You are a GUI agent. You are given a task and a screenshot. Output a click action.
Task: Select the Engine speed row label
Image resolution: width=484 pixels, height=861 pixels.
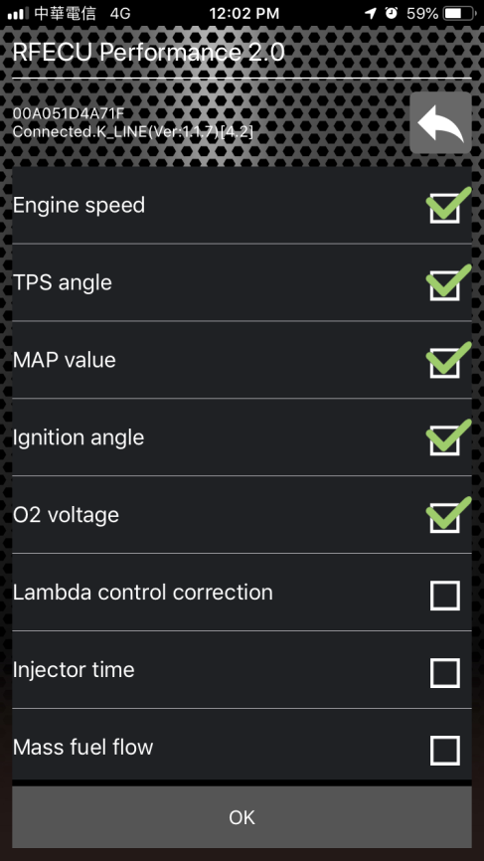(x=80, y=206)
